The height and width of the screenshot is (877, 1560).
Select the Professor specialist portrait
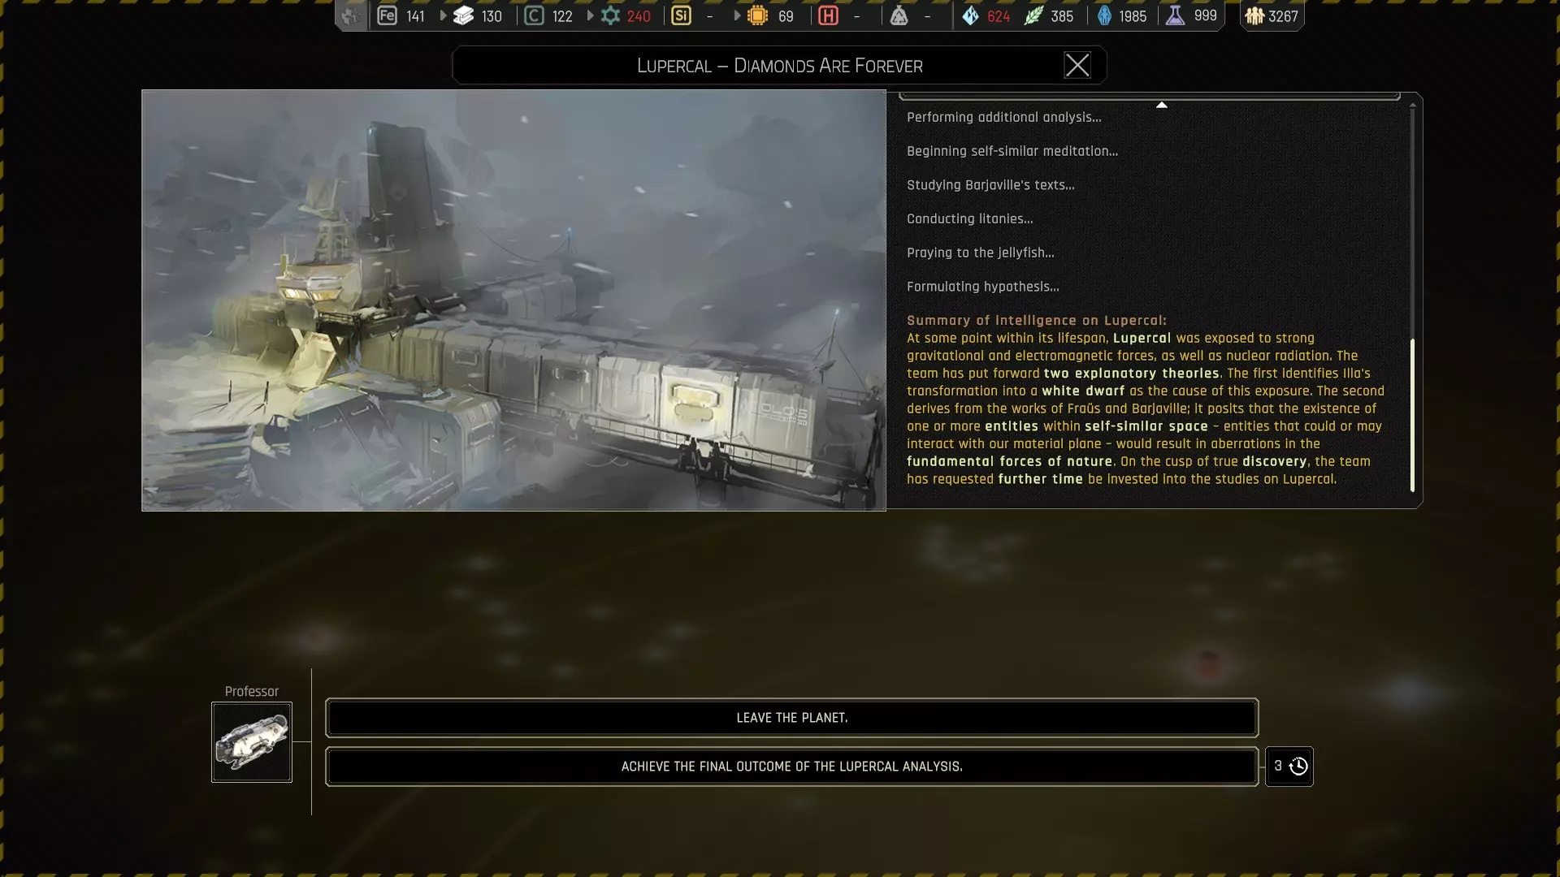pyautogui.click(x=252, y=742)
